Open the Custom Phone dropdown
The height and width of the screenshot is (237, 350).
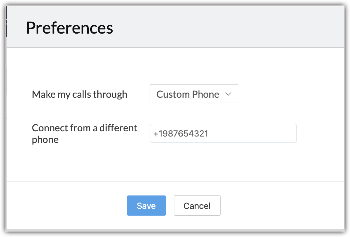pyautogui.click(x=194, y=94)
